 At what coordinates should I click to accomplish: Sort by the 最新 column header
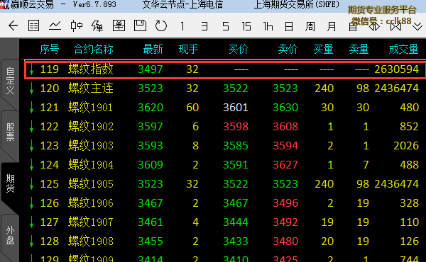153,49
